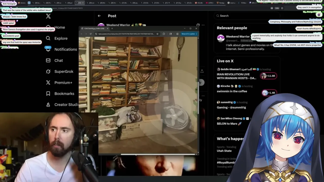Click the share icon beside the post
This screenshot has width=324, height=182.
(x=202, y=71)
